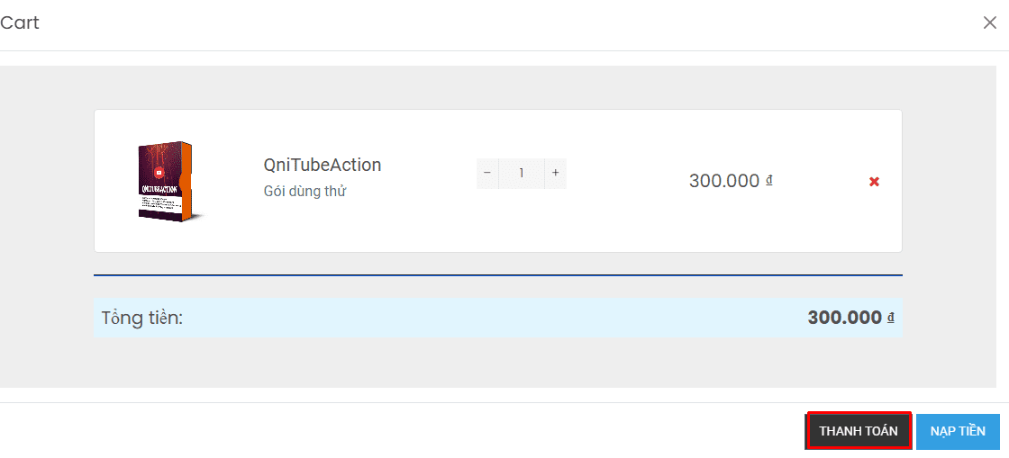The image size is (1009, 458).
Task: Select the Gói dùng thử package label
Action: pos(305,192)
